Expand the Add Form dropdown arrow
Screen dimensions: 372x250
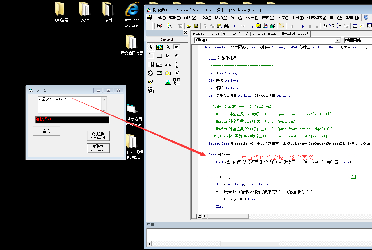175,26
